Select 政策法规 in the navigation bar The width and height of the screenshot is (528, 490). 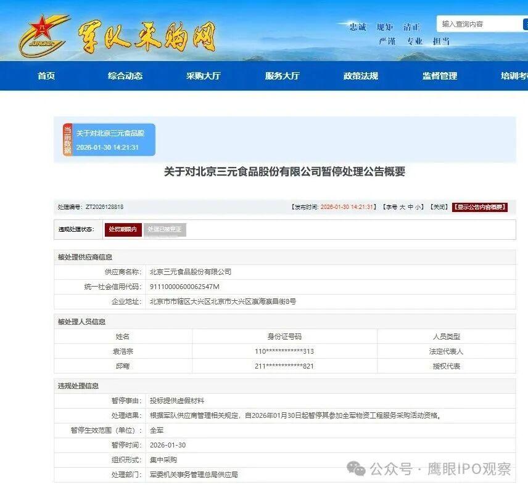pos(361,76)
